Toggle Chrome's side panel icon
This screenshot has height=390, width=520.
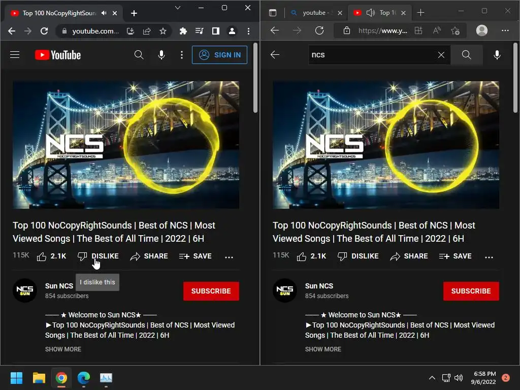[215, 31]
